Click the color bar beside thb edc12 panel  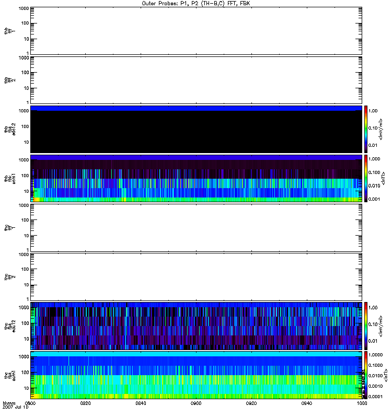point(367,129)
